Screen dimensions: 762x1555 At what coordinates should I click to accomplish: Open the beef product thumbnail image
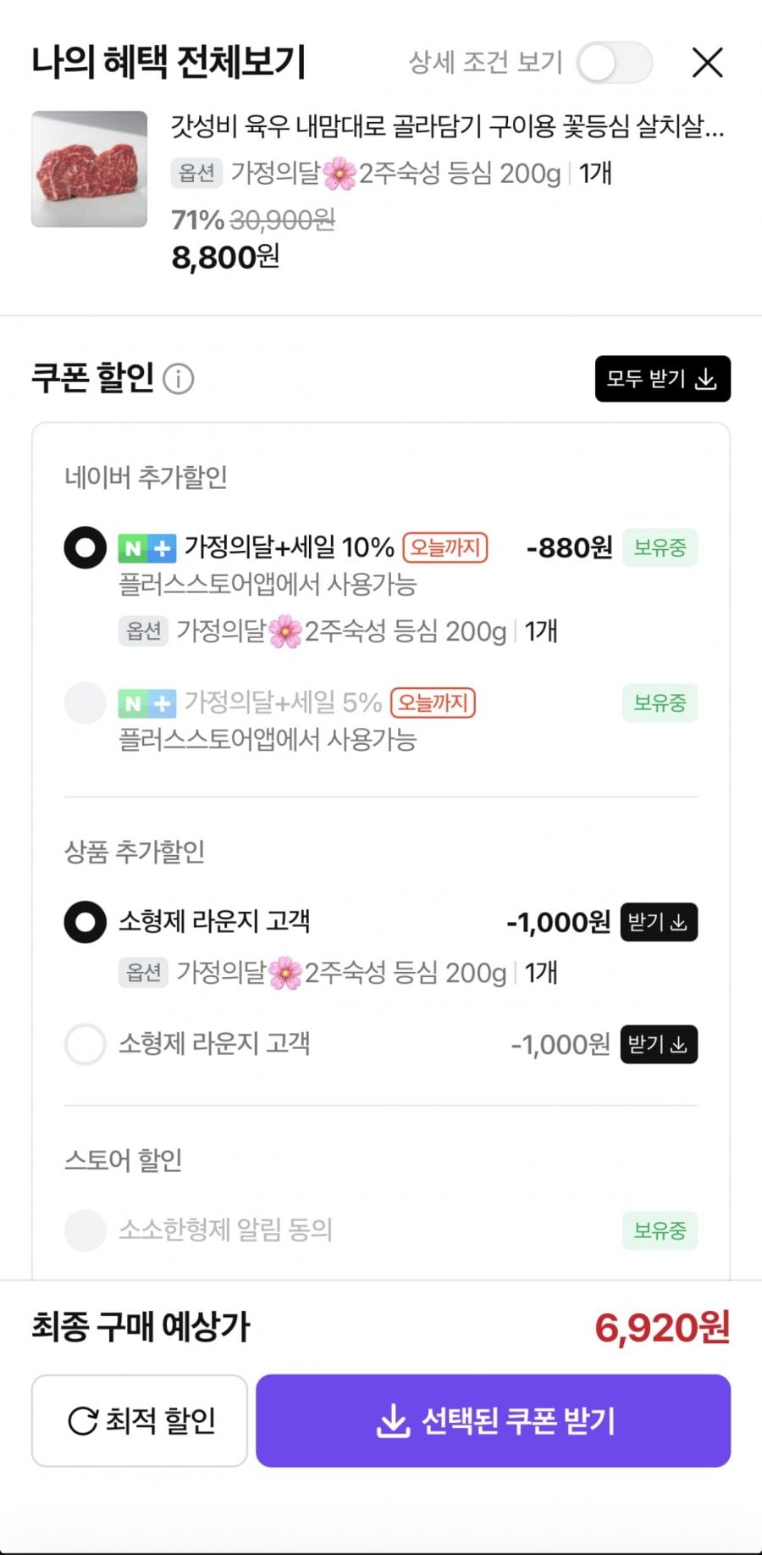90,169
